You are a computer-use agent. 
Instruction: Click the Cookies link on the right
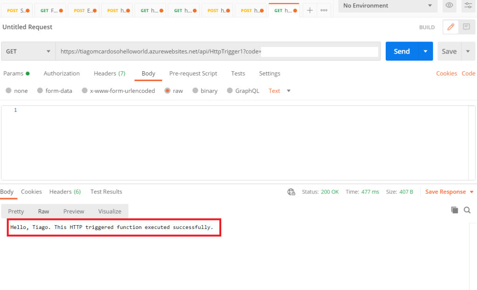pyautogui.click(x=446, y=74)
